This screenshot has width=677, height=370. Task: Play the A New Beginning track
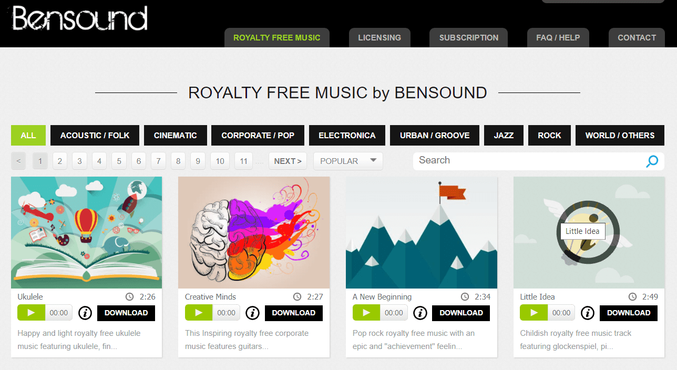(366, 313)
